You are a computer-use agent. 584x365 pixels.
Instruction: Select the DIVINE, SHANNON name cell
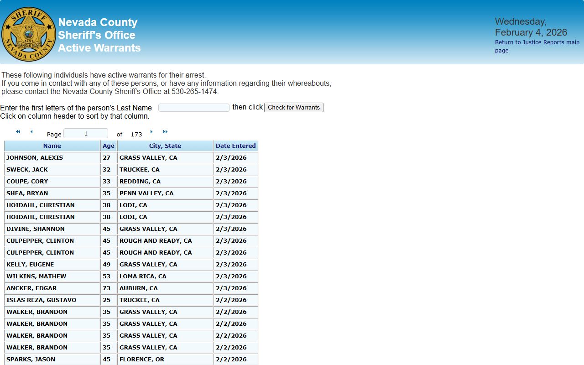[52, 229]
